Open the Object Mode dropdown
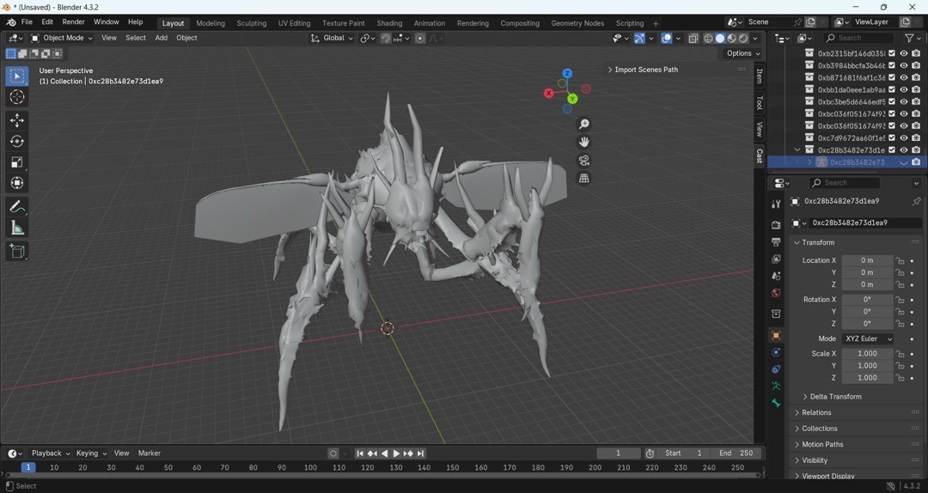This screenshot has height=493, width=928. (x=62, y=38)
